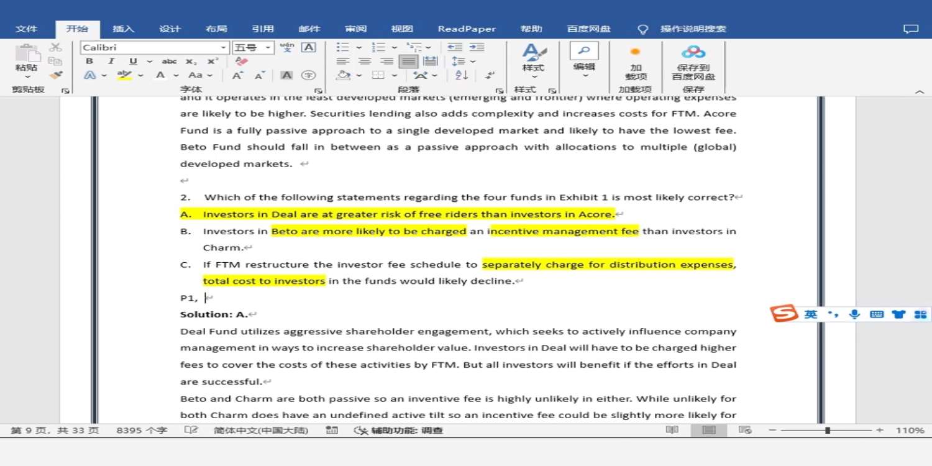
Task: Expand the borders dropdown arrow
Action: 394,75
